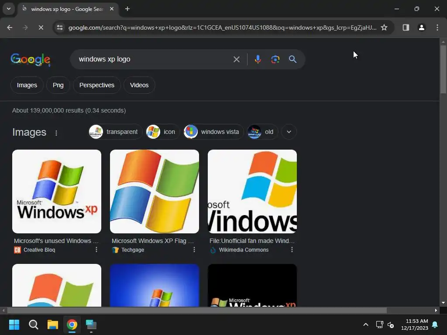
Task: Switch to the Perspectives filter
Action: pos(96,85)
